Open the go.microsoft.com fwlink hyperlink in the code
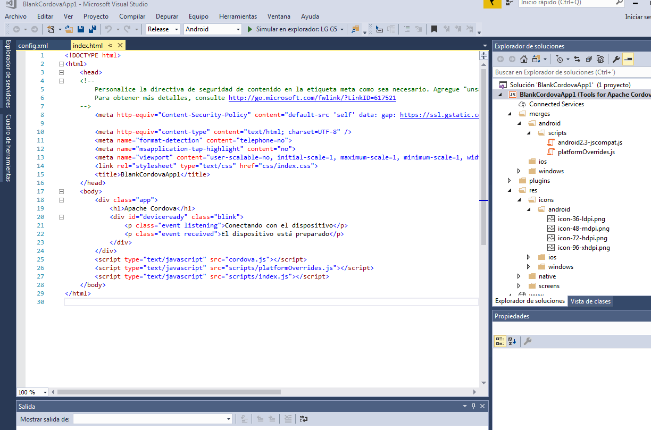Viewport: 651px width, 430px height. (312, 98)
